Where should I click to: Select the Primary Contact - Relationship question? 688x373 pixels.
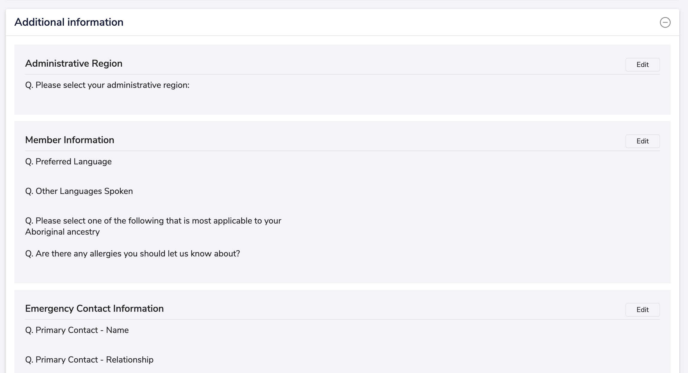tap(89, 360)
